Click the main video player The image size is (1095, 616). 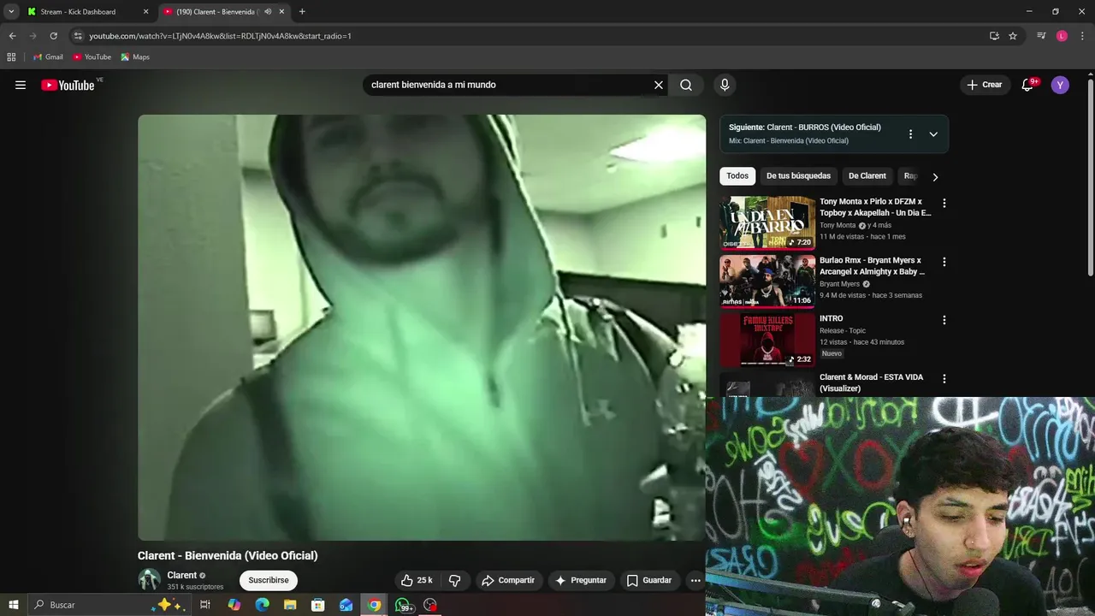pyautogui.click(x=422, y=328)
